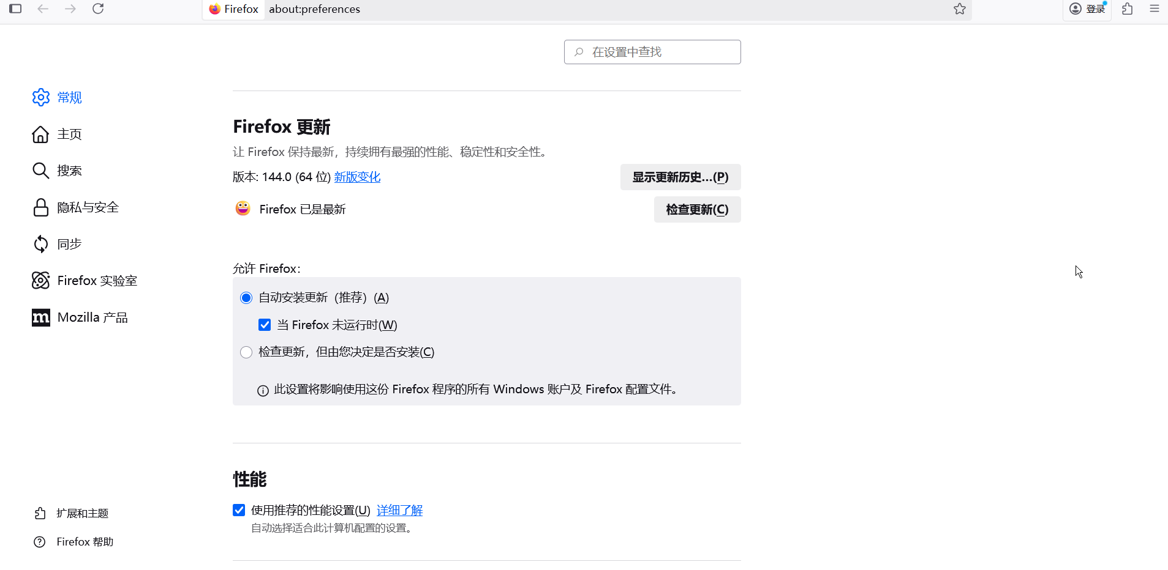Image resolution: width=1168 pixels, height=570 pixels.
Task: Open the 主页 settings section
Action: (x=69, y=134)
